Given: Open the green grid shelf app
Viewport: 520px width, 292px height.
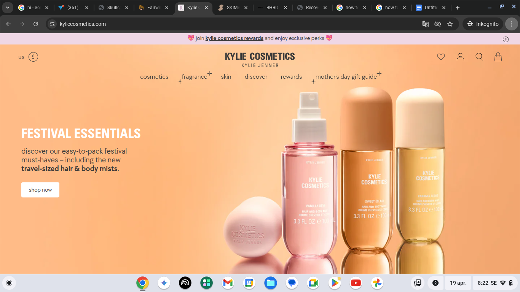Looking at the screenshot, I should tap(207, 283).
